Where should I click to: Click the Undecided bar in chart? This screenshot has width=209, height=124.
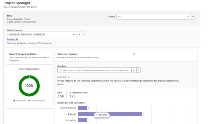pyautogui.click(x=83, y=120)
